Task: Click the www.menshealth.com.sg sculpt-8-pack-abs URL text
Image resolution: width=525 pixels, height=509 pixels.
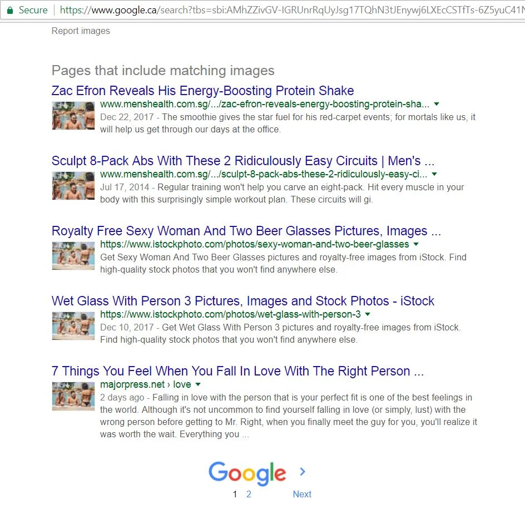Action: click(264, 174)
